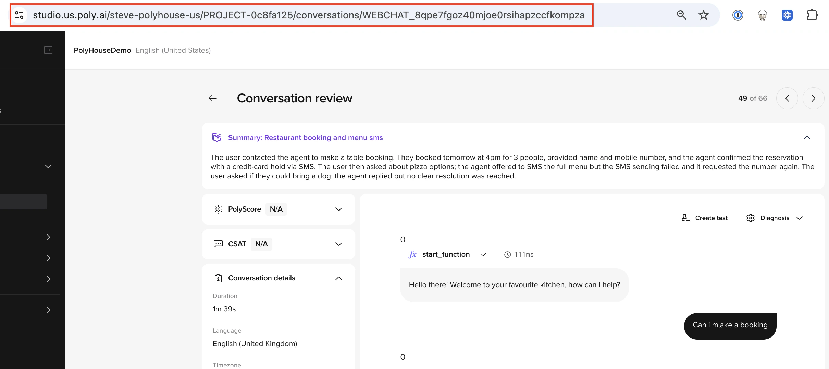
Task: Click the CSAT N/A badge
Action: click(261, 244)
